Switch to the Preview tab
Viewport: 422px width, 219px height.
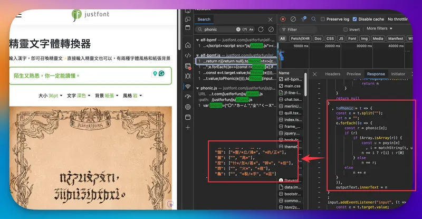(x=353, y=74)
